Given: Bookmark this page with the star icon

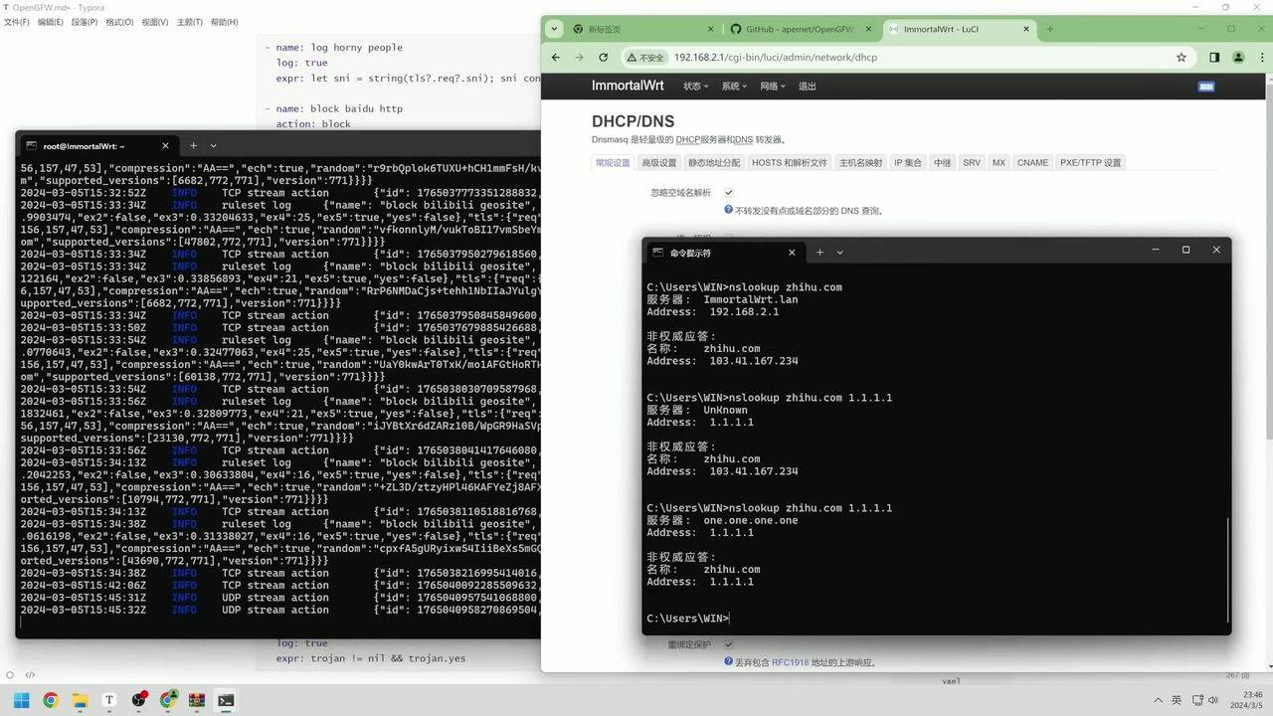Looking at the screenshot, I should 1182,58.
